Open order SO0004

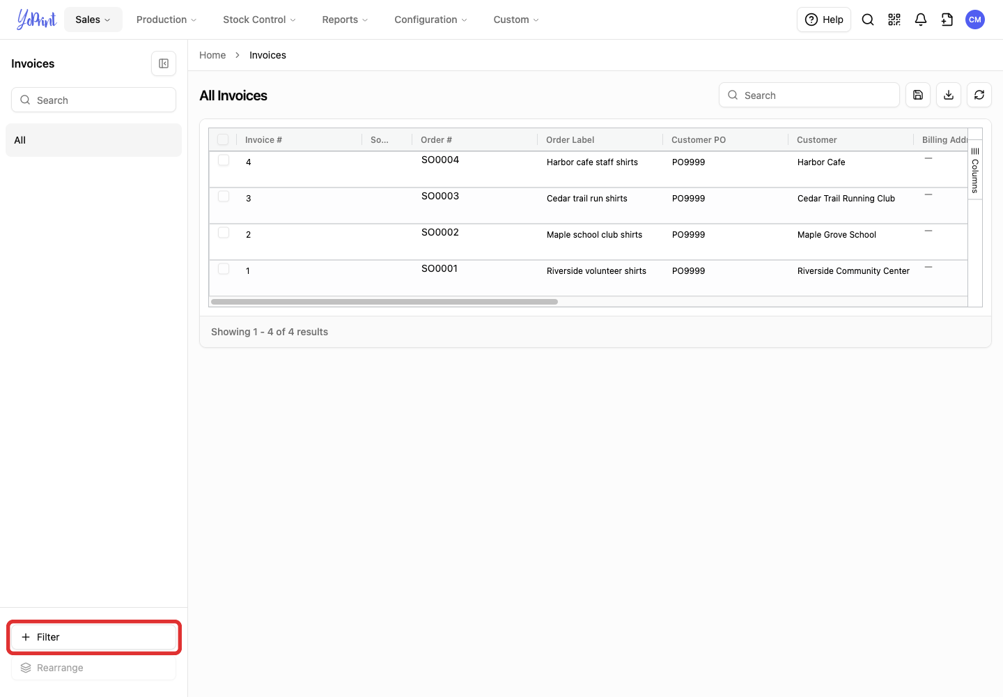(x=440, y=160)
